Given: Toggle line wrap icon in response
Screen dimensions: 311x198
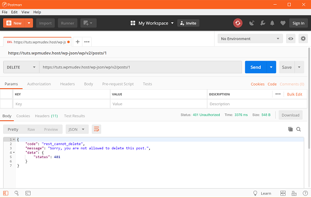Looking at the screenshot, I should click(96, 130).
